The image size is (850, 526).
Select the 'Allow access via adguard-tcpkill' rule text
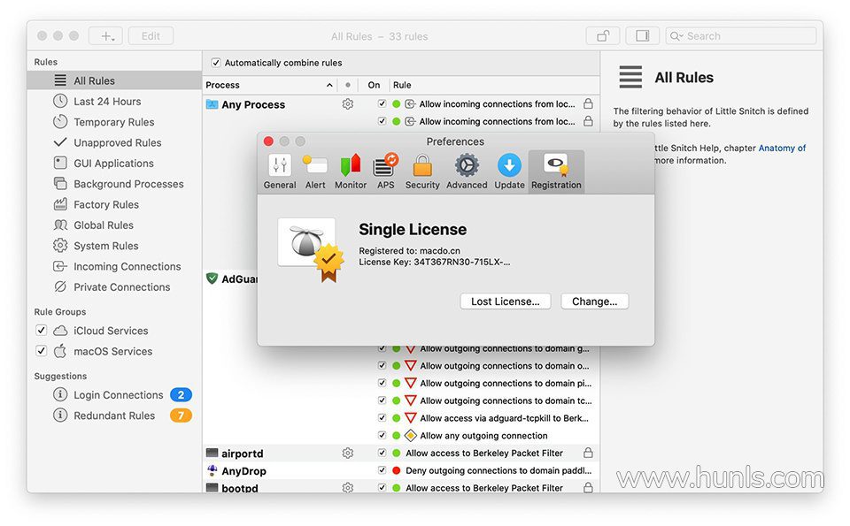tap(504, 418)
